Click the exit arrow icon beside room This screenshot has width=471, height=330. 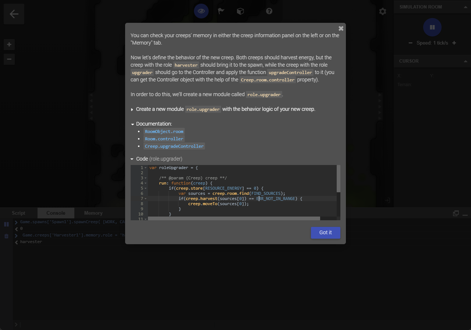[x=387, y=200]
